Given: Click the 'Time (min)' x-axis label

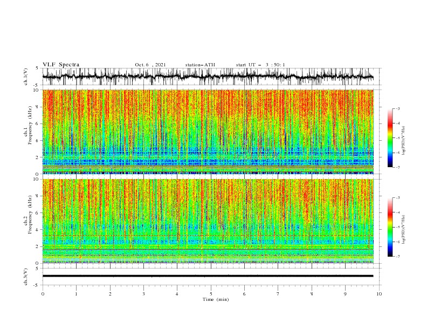Looking at the screenshot, I should coord(216,299).
